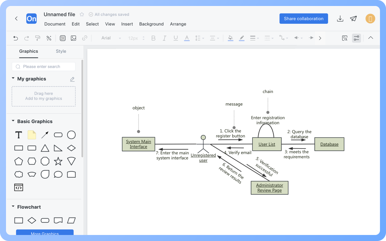The image size is (386, 241).
Task: Select the Database box in diagram
Action: coord(329,144)
